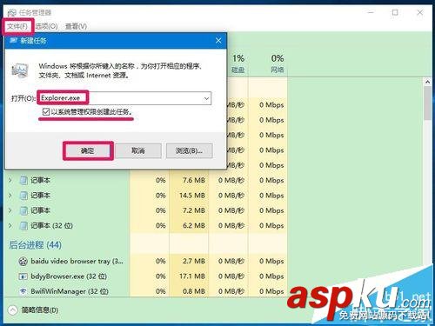Image resolution: width=435 pixels, height=326 pixels.
Task: Click the notepad icon of the 7.2 MB row
Action: (x=23, y=210)
